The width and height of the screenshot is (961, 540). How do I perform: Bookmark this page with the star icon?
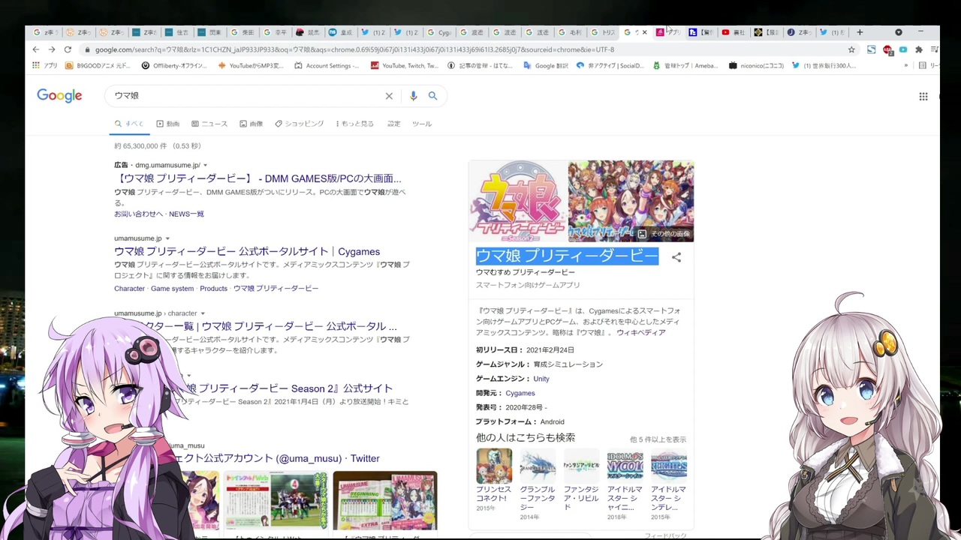pos(851,49)
